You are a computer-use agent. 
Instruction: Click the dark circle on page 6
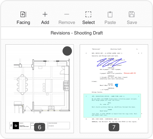click(67, 51)
